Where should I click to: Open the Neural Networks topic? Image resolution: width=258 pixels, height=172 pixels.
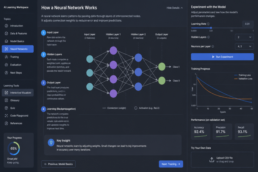coord(18,49)
